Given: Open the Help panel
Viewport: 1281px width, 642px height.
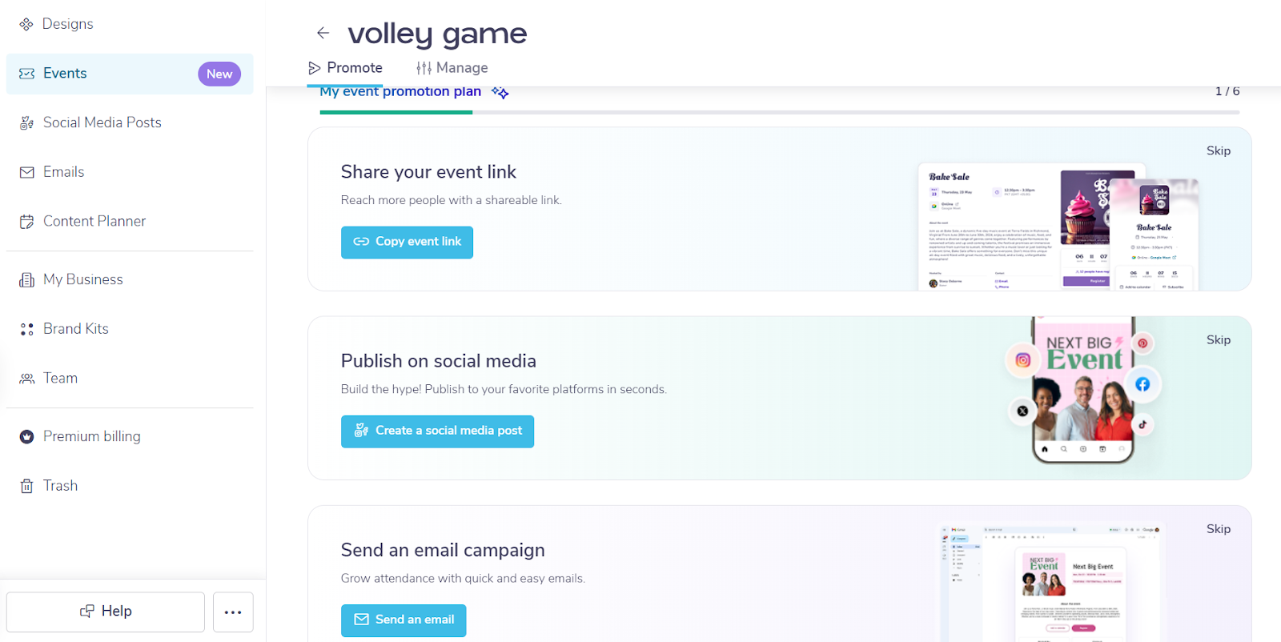Looking at the screenshot, I should [106, 612].
